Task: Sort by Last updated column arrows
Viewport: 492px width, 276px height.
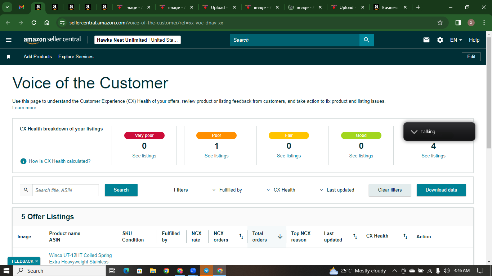Action: (355, 236)
